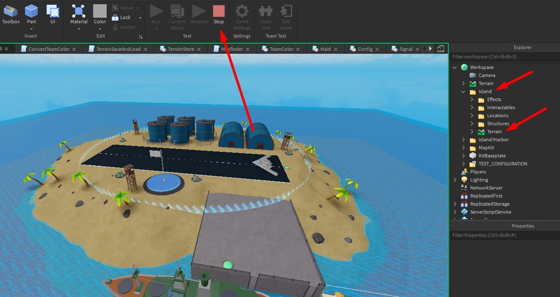The width and height of the screenshot is (560, 297).
Task: Select the Lighting service
Action: coord(479,180)
